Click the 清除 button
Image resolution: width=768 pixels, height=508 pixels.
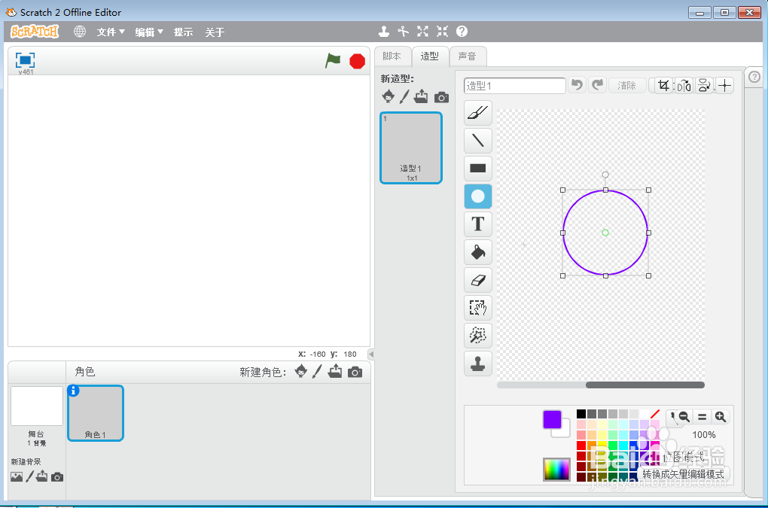pos(626,86)
